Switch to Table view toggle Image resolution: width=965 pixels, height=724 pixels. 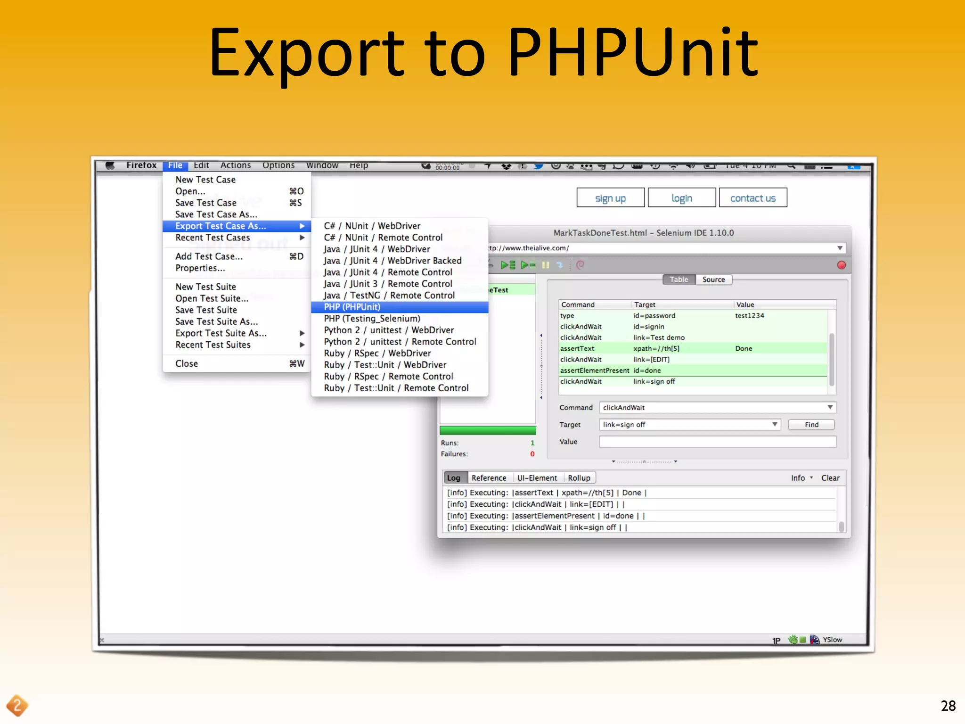(x=679, y=280)
